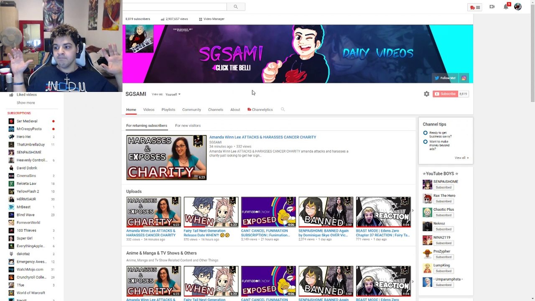This screenshot has height=301, width=535.
Task: Open World of Warcraft subscription
Action: [x=32, y=293]
